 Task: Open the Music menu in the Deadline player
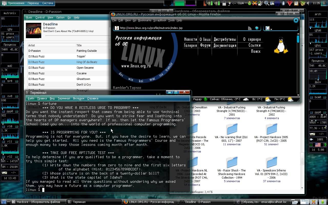tap(29, 17)
